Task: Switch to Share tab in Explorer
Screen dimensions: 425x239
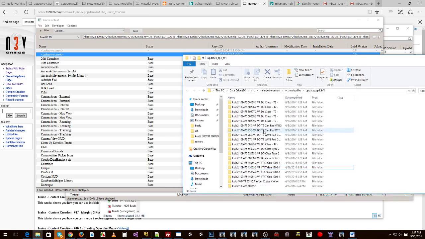Action: tap(215, 64)
